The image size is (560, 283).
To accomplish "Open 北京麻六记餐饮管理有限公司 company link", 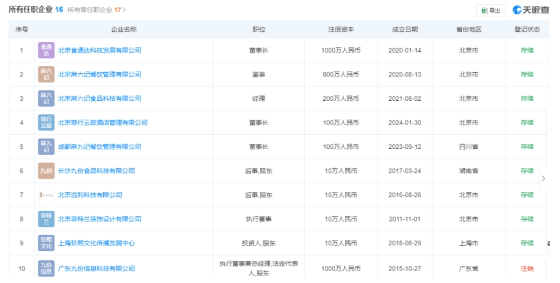I will [x=99, y=74].
